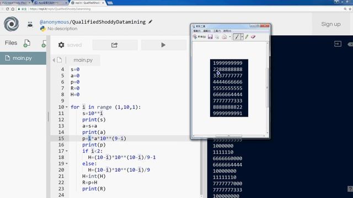This screenshot has width=353, height=198.
Task: Open Pen options dropdown arrow
Action: 242,37
